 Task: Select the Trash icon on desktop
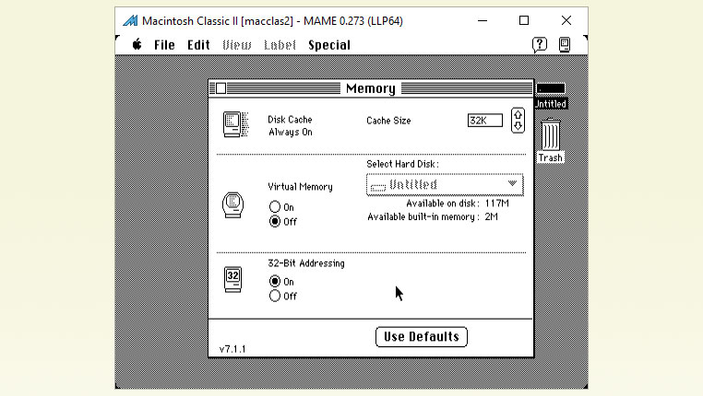tap(550, 138)
